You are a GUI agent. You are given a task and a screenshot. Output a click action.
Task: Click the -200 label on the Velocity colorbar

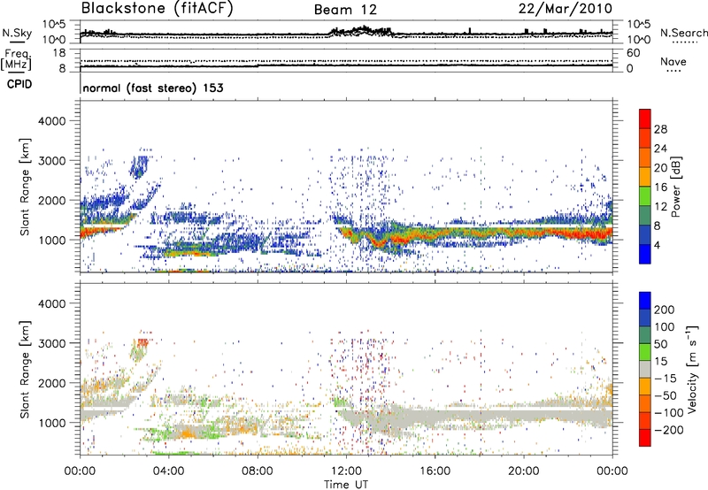pyautogui.click(x=669, y=430)
